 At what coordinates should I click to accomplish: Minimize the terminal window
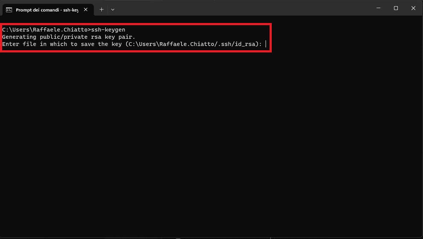click(x=378, y=8)
